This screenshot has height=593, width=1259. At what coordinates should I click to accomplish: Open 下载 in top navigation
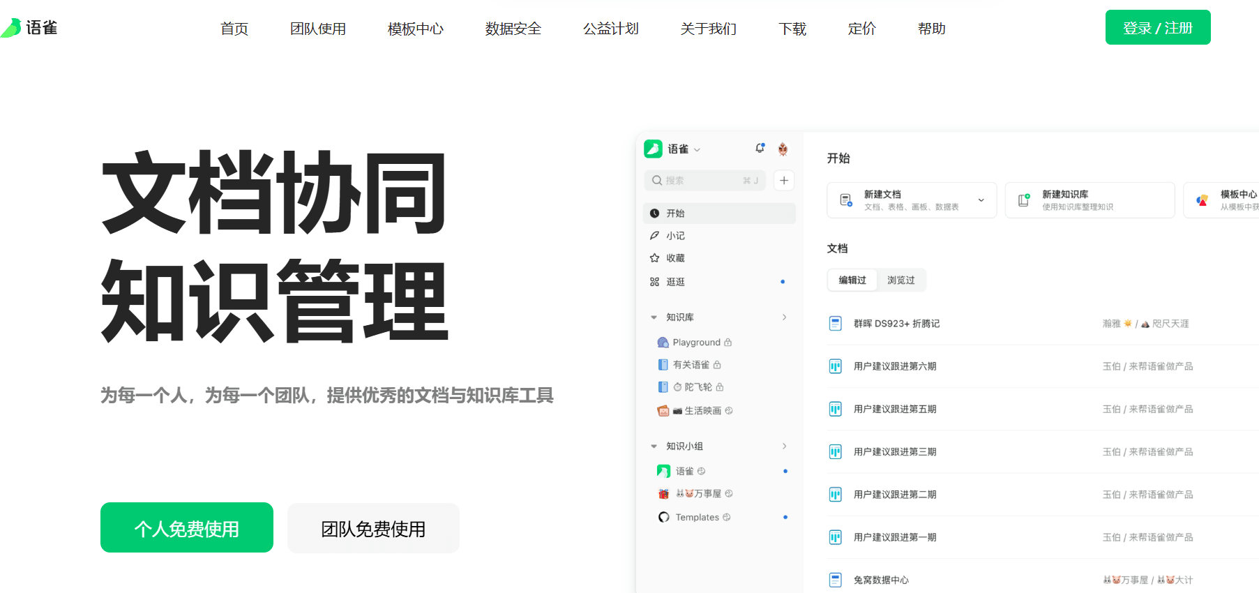[792, 29]
